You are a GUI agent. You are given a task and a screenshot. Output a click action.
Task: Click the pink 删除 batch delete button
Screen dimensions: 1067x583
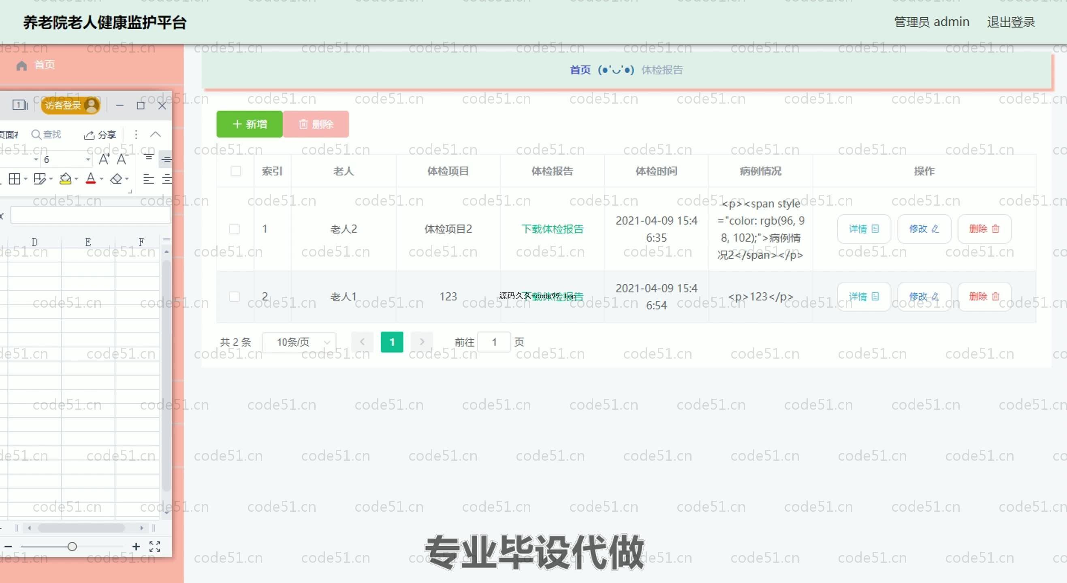click(x=316, y=124)
